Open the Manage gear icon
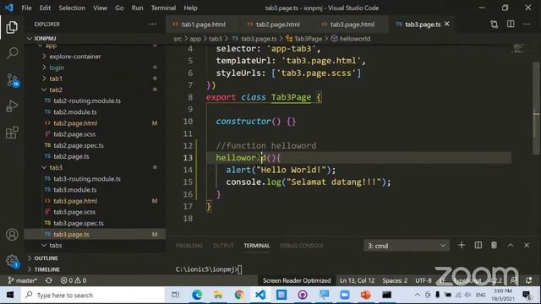Image resolution: width=541 pixels, height=304 pixels. pyautogui.click(x=12, y=261)
